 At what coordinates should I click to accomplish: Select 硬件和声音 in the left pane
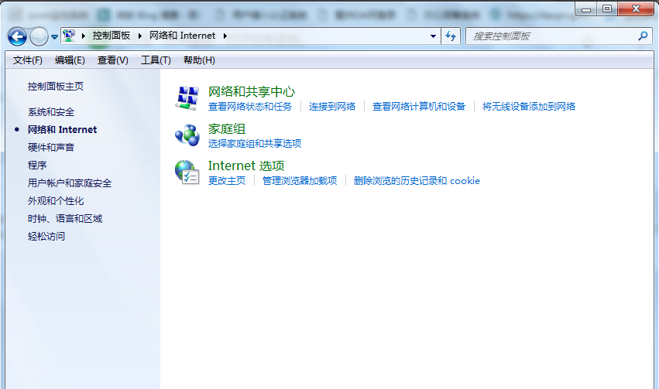click(x=51, y=148)
